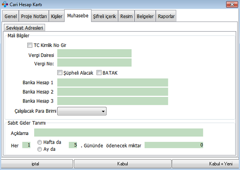
Task: Open the Çalışılacak Para Birimi dropdown
Action: (82, 111)
